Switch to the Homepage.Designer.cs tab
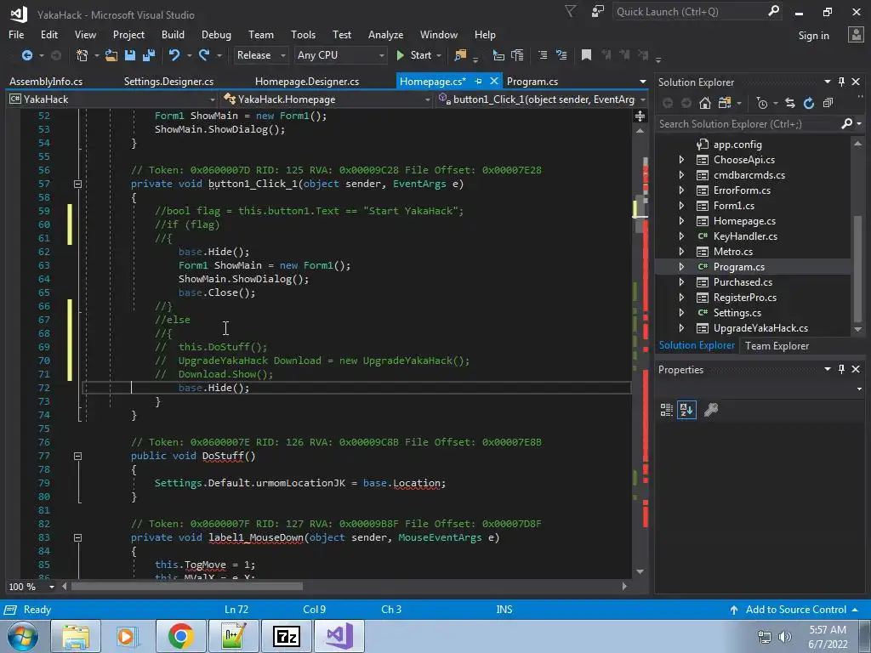 tap(306, 81)
